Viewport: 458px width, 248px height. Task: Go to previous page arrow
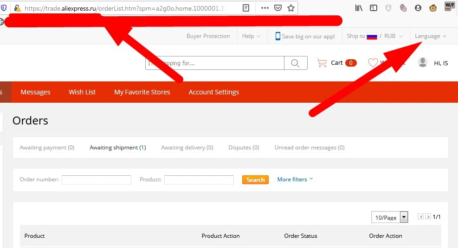pyautogui.click(x=420, y=216)
